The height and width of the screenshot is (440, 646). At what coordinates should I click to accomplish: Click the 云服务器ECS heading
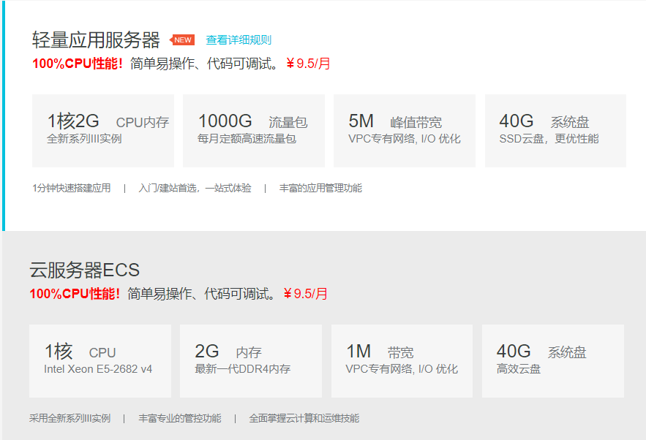[84, 270]
